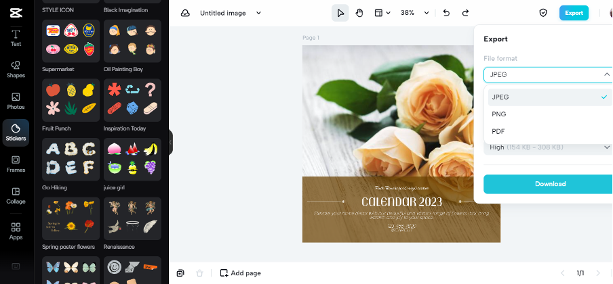Click the STYLE ICON pack label

pyautogui.click(x=58, y=9)
